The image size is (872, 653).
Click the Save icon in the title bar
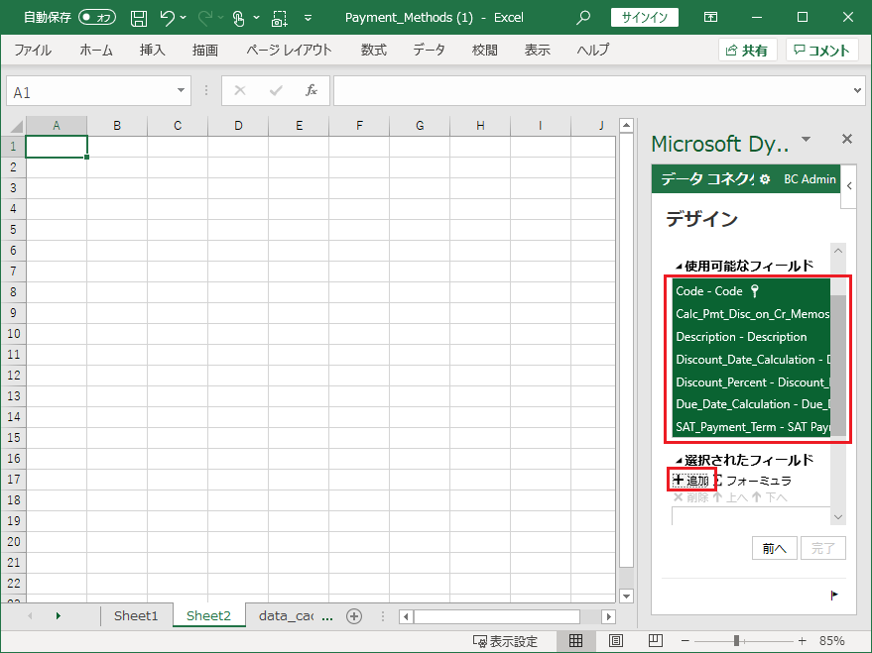click(139, 18)
